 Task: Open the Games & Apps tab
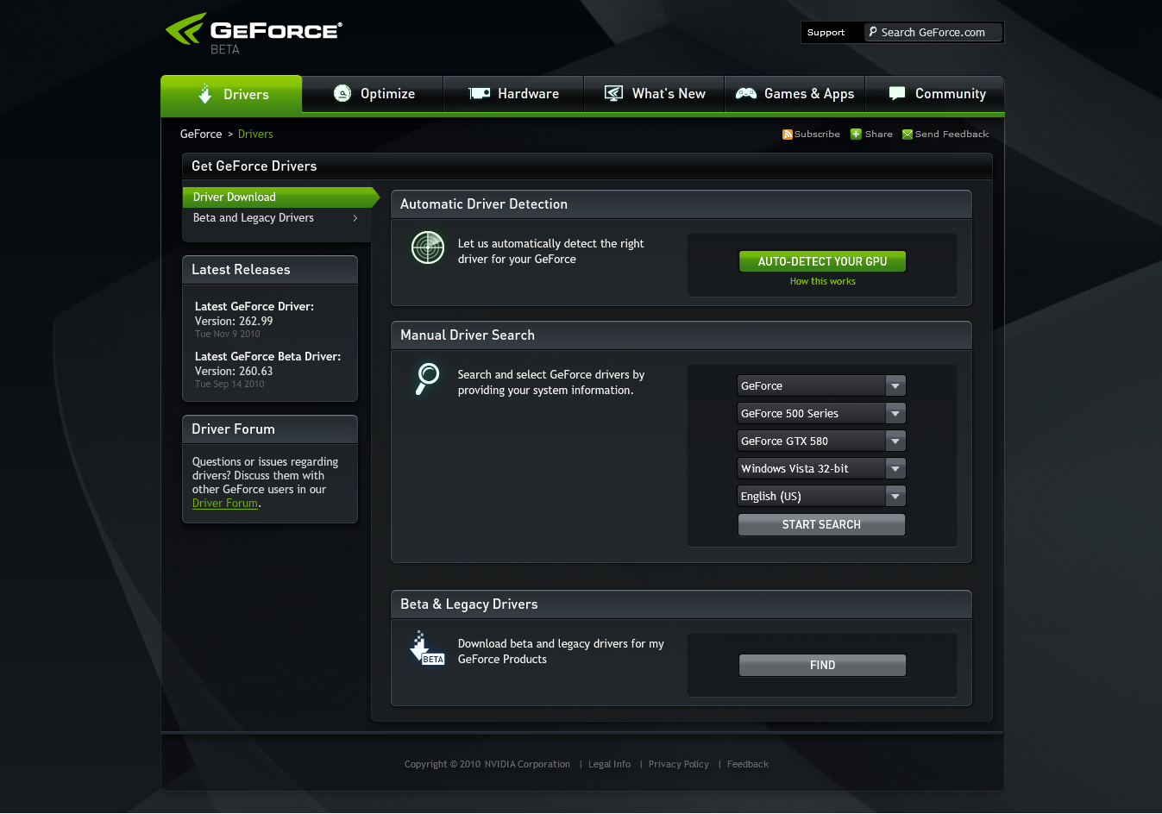(x=795, y=94)
